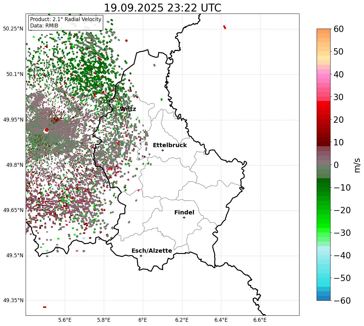
Task: Click the colorbar value −30
Action: coord(342,233)
